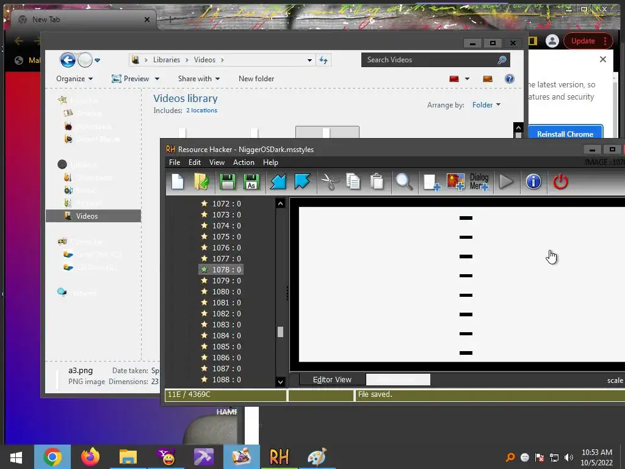
Task: Click New folder in Explorer toolbar
Action: click(256, 79)
